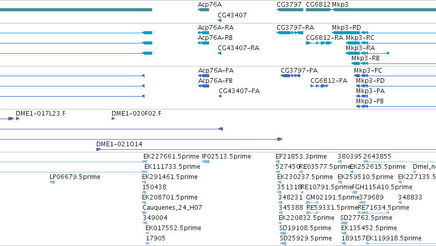The height and width of the screenshot is (246, 436).
Task: Click the DME1-021O14 feature label
Action: [x=119, y=144]
